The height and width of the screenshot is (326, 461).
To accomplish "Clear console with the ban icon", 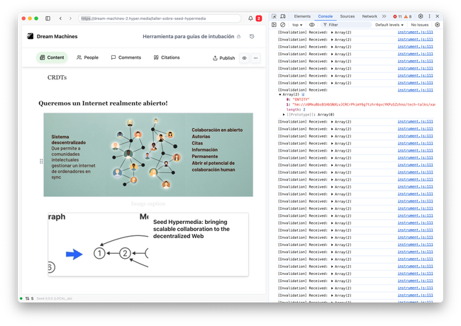I will [x=282, y=24].
